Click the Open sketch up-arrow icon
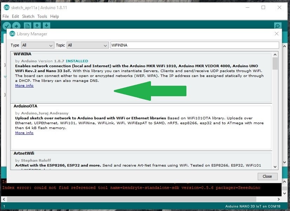The width and height of the screenshot is (290, 211). 37,26
